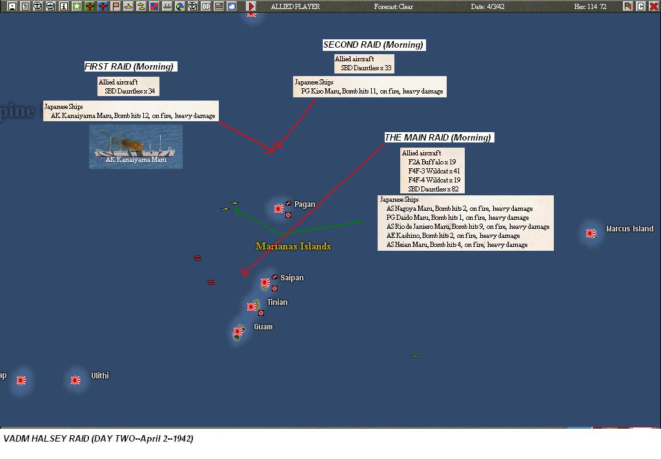Click the 'Date: 4/3/42' status text

(x=487, y=6)
